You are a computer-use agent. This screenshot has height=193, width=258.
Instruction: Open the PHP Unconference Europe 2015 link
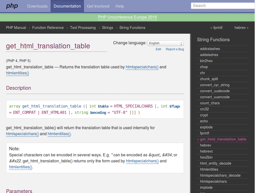(127, 17)
